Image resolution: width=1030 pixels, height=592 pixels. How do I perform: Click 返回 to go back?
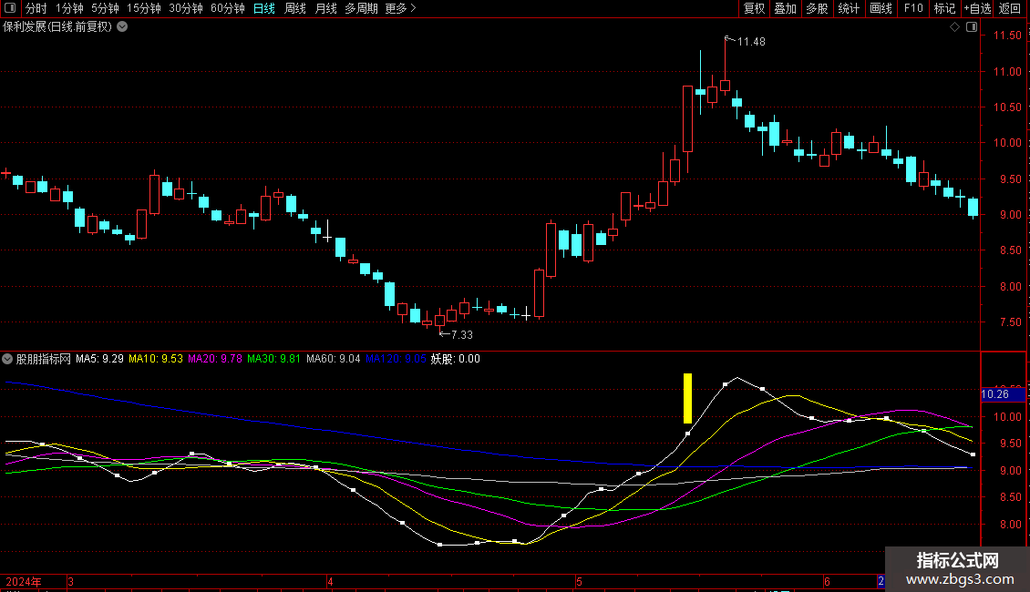[1010, 8]
